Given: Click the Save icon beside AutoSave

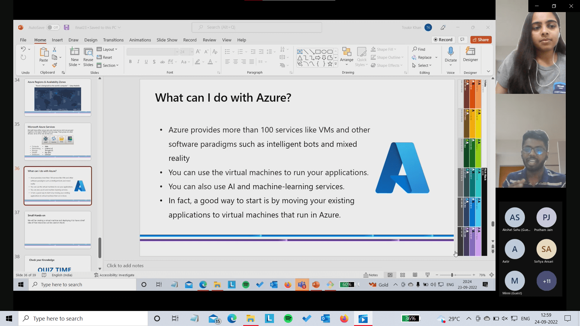Looking at the screenshot, I should tap(67, 27).
